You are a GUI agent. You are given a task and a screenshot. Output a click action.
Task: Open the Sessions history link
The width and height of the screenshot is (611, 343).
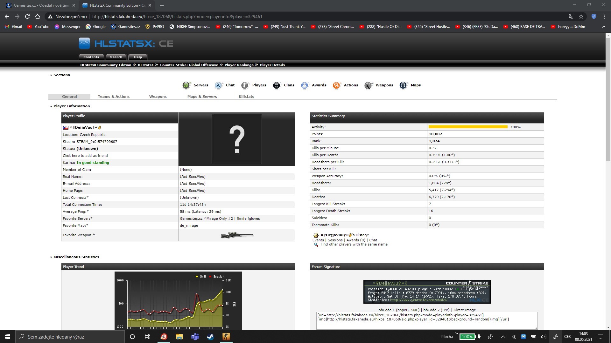pyautogui.click(x=335, y=240)
